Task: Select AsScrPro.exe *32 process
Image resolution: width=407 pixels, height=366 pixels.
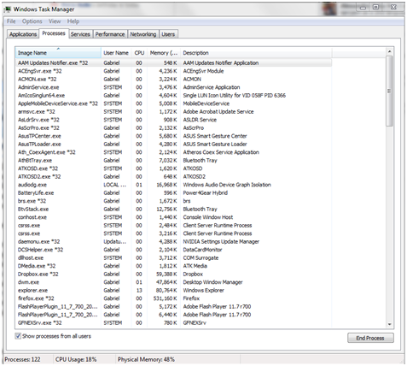Action: coord(173,127)
